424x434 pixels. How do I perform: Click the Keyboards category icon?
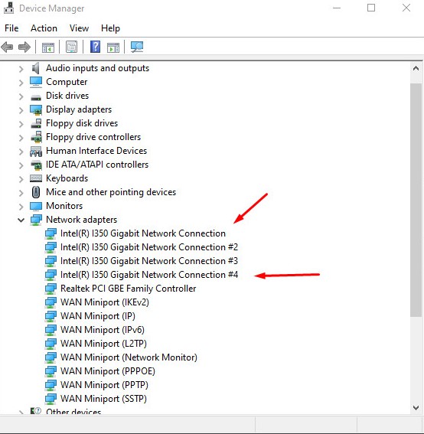(36, 178)
